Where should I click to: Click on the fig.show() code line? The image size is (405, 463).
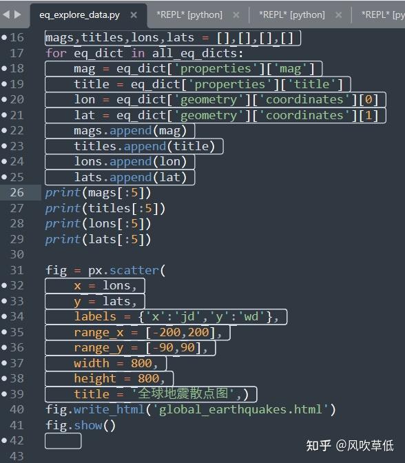point(81,425)
